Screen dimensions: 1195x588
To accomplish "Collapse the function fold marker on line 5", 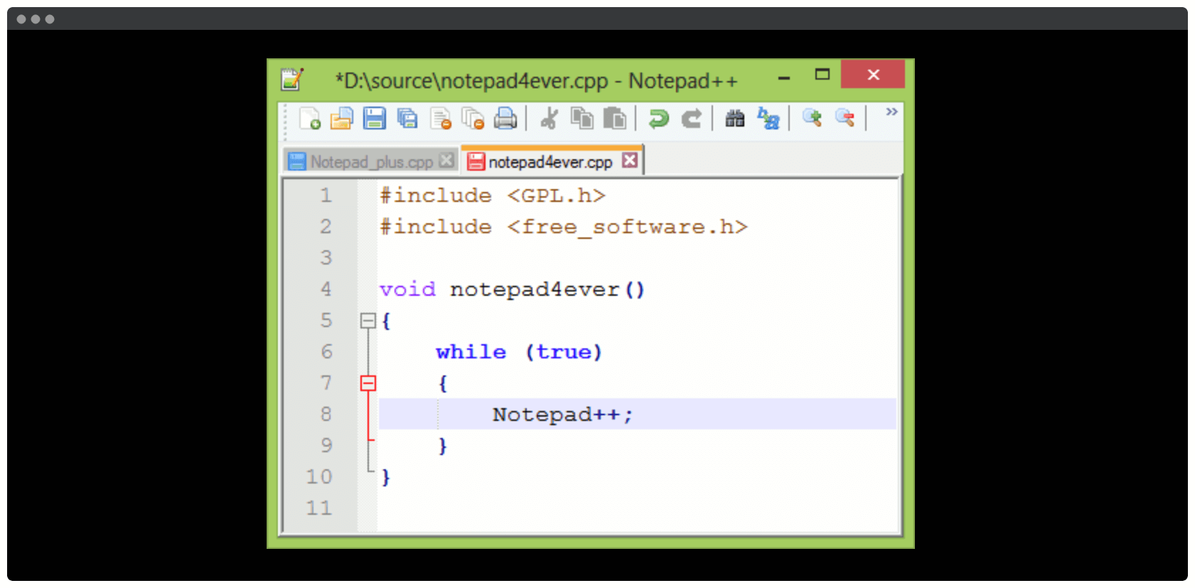I will pos(368,321).
